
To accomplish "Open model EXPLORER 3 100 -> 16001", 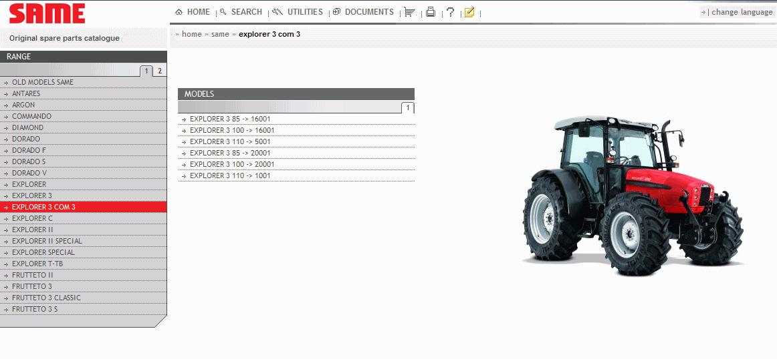I will point(296,131).
